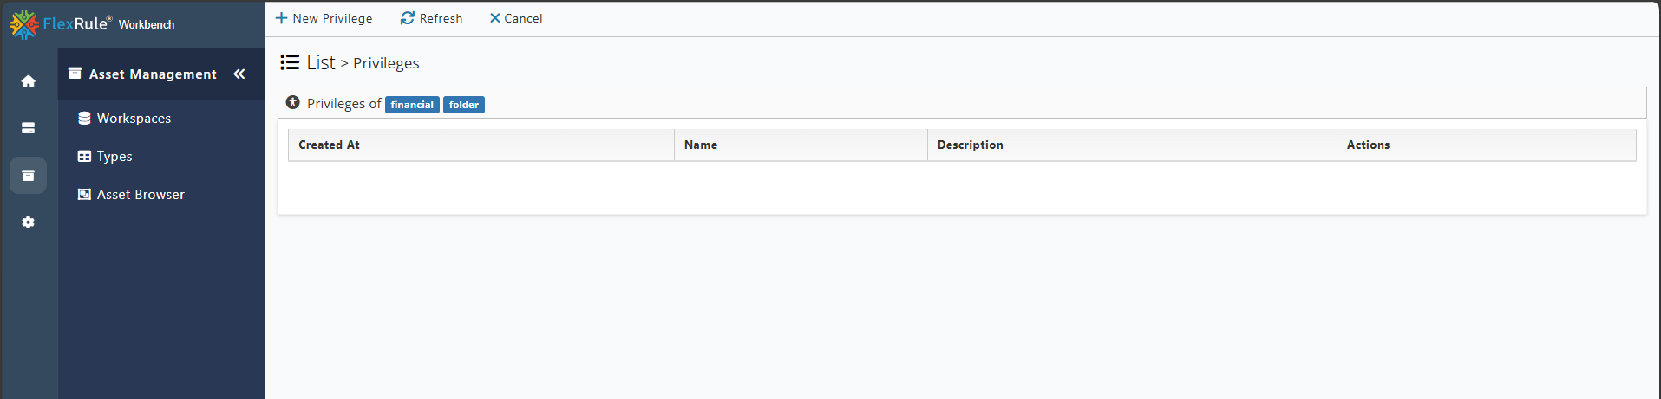This screenshot has height=399, width=1661.
Task: Collapse the Asset Management panel
Action: (x=239, y=74)
